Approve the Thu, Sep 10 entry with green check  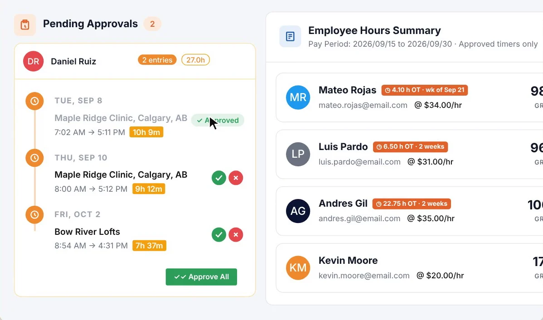point(219,178)
